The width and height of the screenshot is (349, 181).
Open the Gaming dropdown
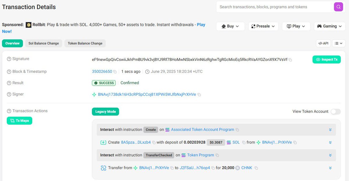tap(330, 26)
